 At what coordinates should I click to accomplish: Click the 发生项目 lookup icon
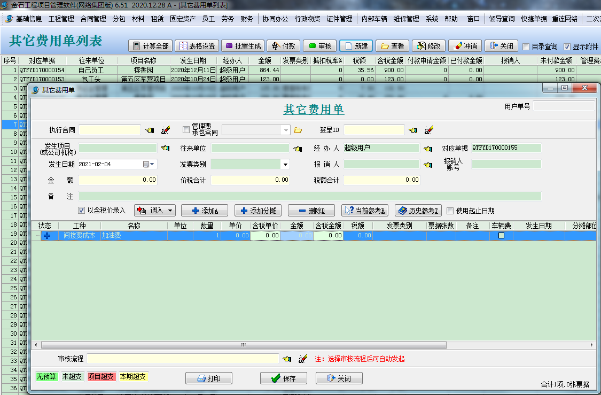(166, 149)
